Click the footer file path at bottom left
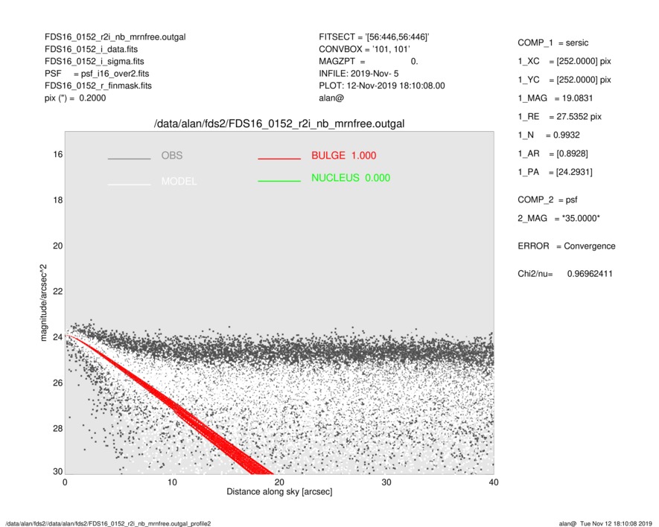659x527 pixels. point(109,523)
